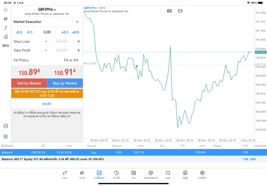Tap the Stop Loss value field
Viewport: 267px width, 186px height.
(62, 41)
